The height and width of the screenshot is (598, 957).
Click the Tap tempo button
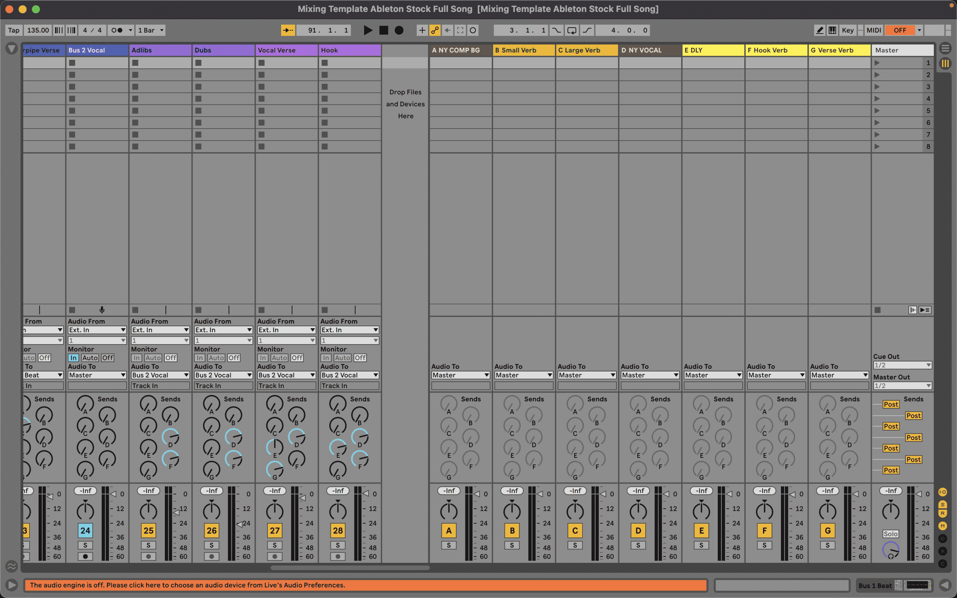click(13, 30)
